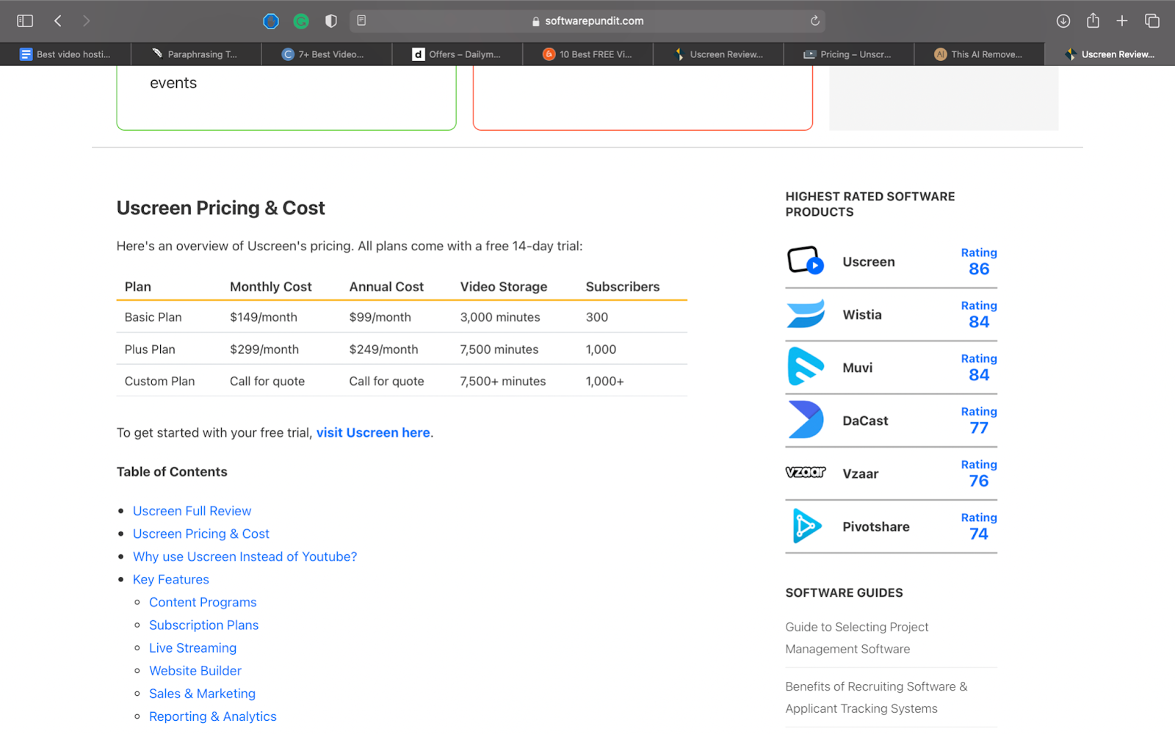1175x734 pixels.
Task: Open Website Builder link
Action: [x=195, y=670]
